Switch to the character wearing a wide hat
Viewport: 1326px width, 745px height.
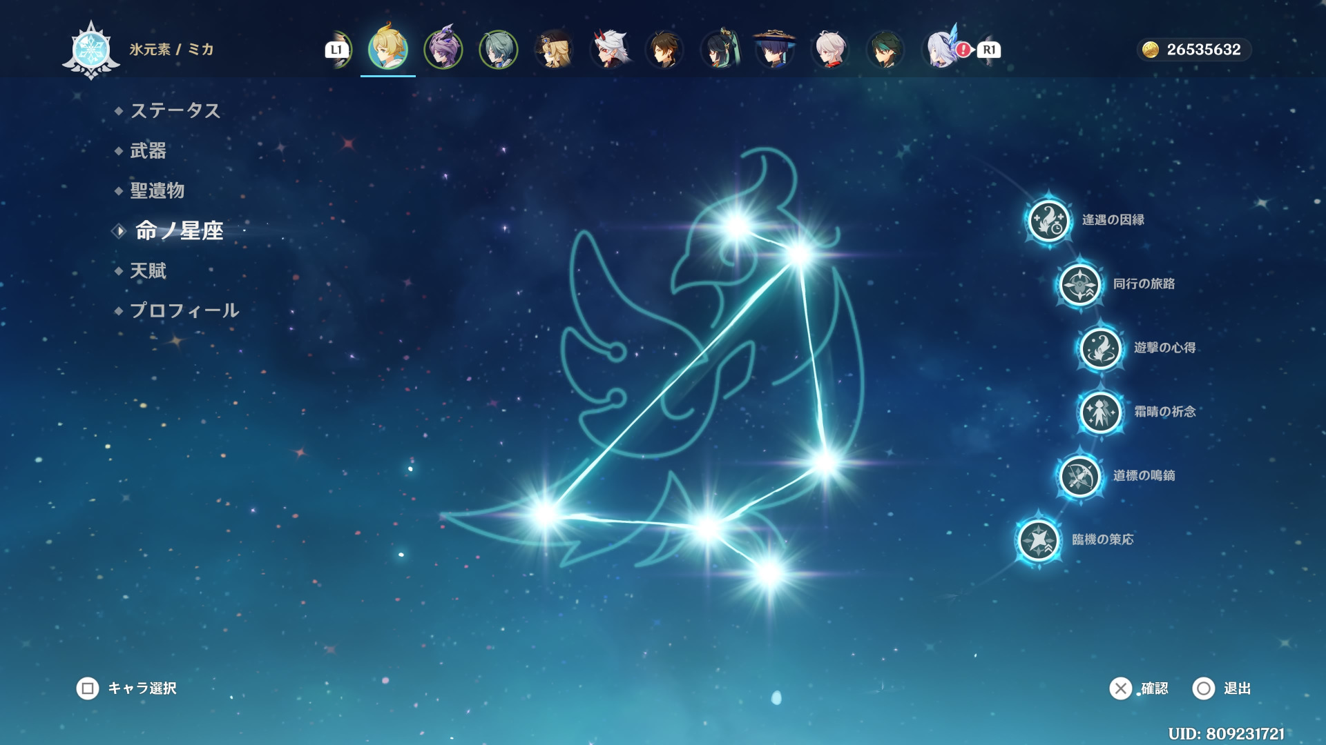(775, 49)
